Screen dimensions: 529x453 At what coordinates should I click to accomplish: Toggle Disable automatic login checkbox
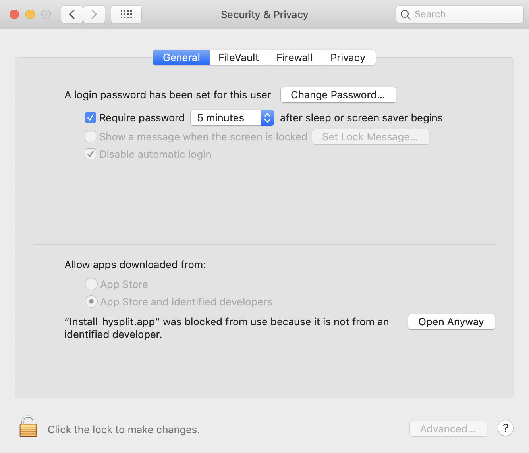[x=91, y=154]
